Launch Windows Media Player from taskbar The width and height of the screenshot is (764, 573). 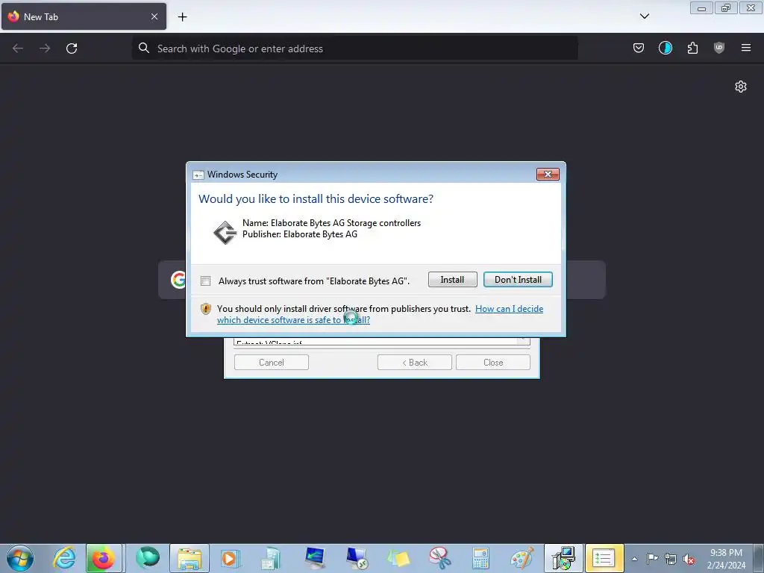(x=230, y=558)
